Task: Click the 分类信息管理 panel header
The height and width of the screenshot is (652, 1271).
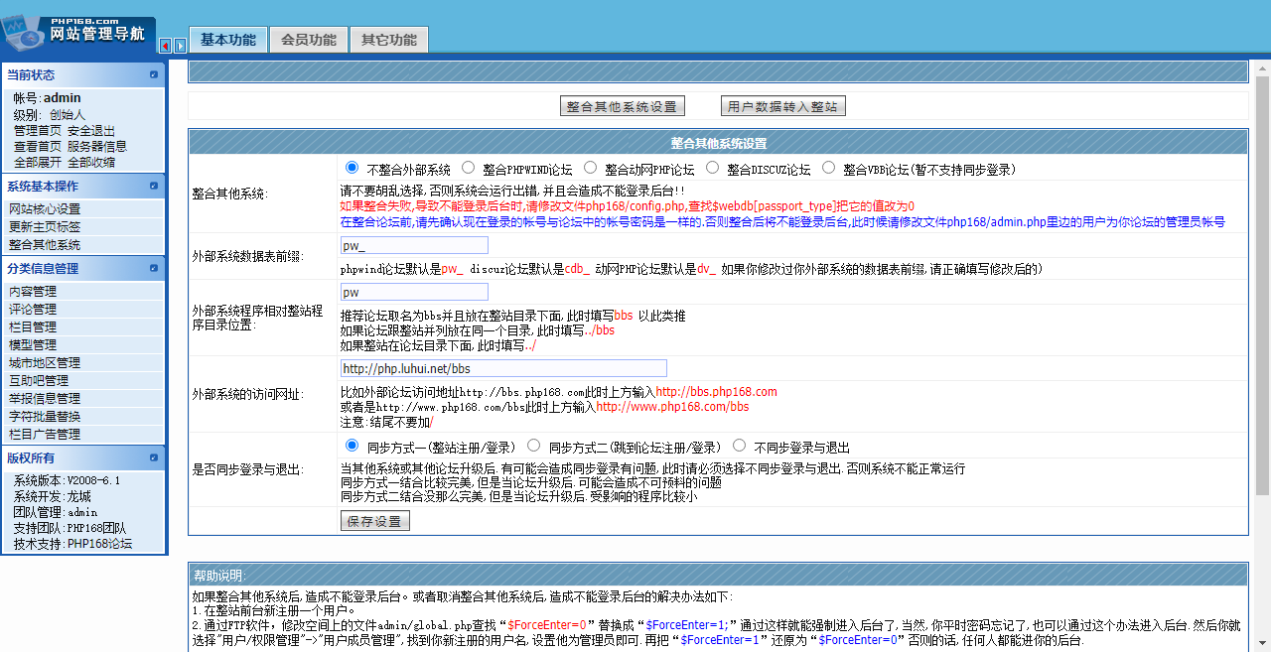Action: pyautogui.click(x=83, y=268)
